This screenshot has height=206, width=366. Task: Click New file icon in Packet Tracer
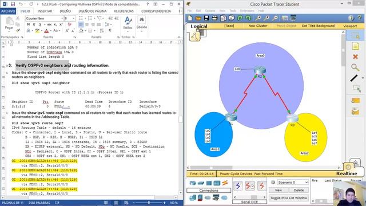tap(190, 18)
